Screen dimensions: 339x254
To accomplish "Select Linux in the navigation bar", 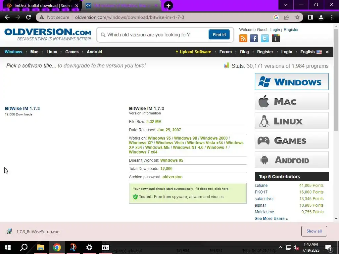I will [x=52, y=52].
